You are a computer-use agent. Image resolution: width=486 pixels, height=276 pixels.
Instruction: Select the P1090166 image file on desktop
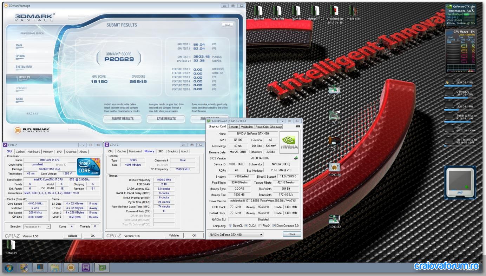tap(335, 170)
